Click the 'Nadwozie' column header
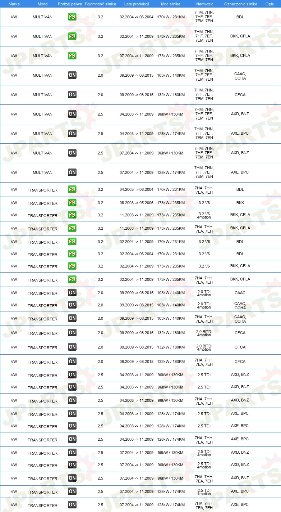 (204, 4)
